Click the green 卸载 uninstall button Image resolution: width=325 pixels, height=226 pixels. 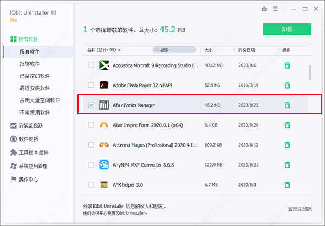[x=287, y=29]
